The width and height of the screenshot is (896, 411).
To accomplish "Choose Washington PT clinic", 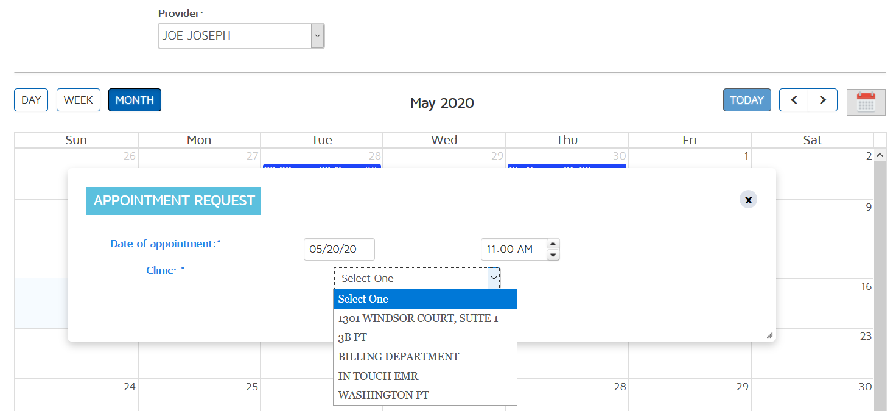I will (x=383, y=395).
